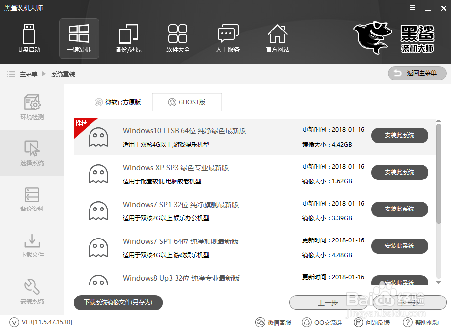Open 软件大全
Viewport: 451px width, 329px height.
pos(178,38)
